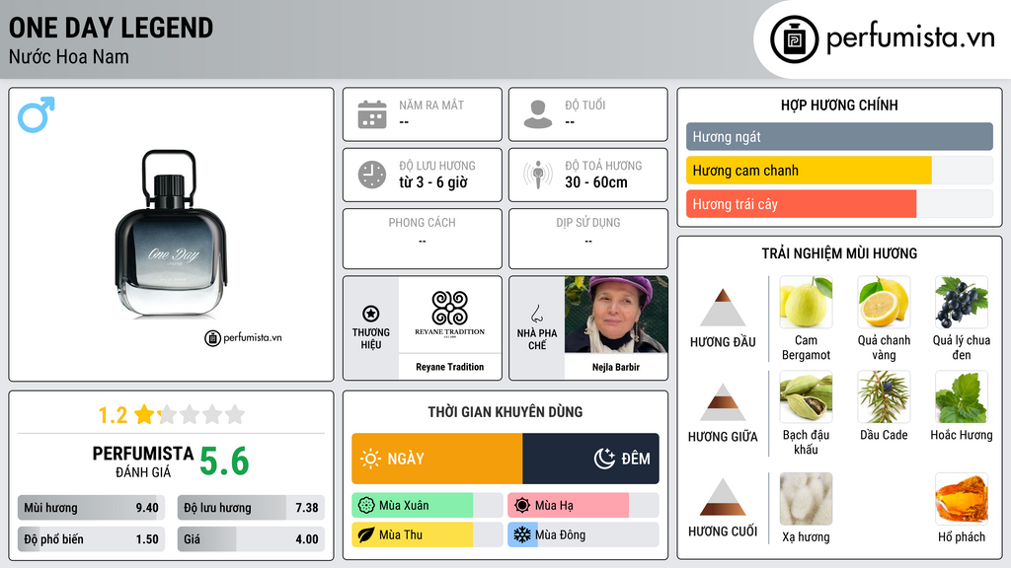This screenshot has width=1011, height=568.
Task: Click the Hợp hương chính heading
Action: click(x=839, y=105)
